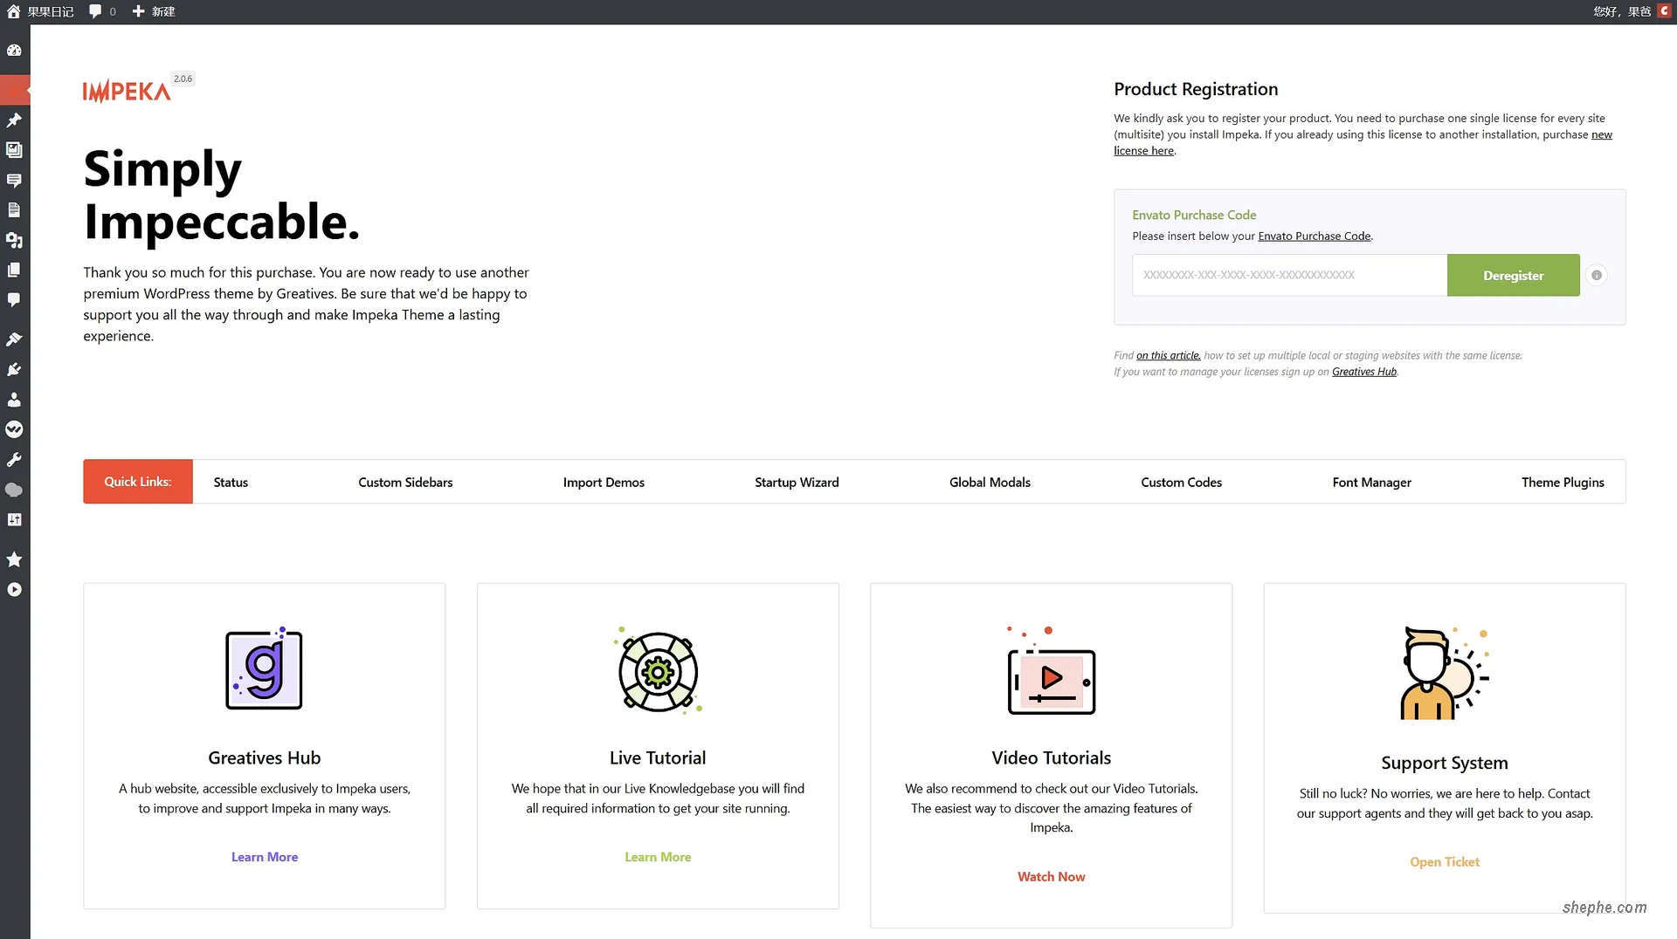Open the WordPress Dashboard icon
Viewport: 1677px width, 939px height.
click(x=14, y=50)
